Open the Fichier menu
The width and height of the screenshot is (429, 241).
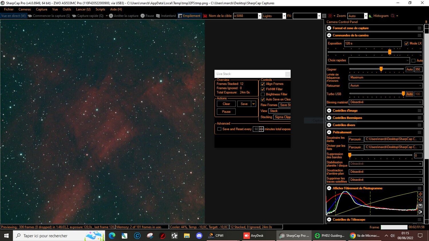[9, 9]
